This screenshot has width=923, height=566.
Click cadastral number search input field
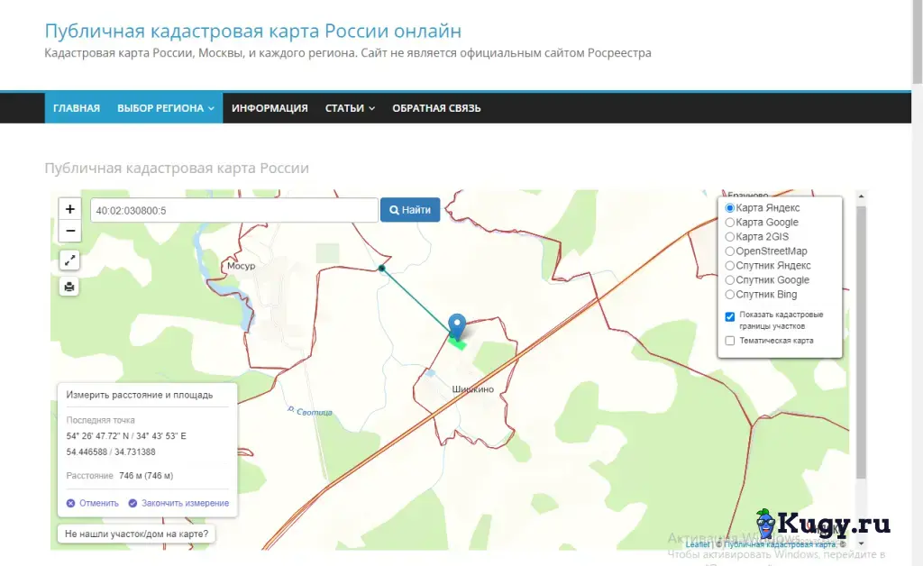tap(234, 210)
